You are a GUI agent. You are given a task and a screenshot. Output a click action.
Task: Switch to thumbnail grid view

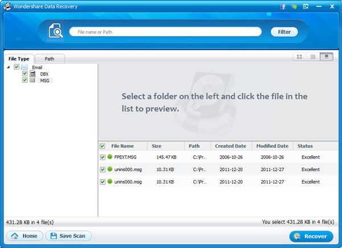(299, 56)
